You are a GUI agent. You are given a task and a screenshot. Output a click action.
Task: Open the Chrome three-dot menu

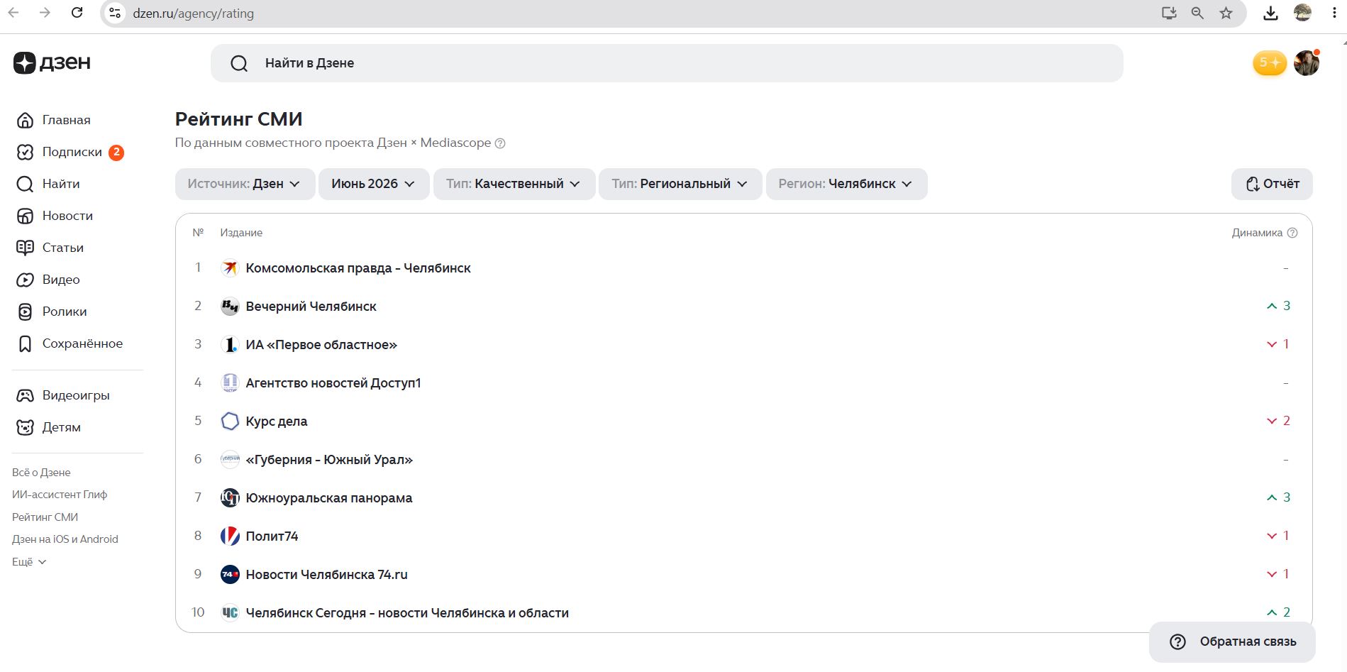(1334, 13)
